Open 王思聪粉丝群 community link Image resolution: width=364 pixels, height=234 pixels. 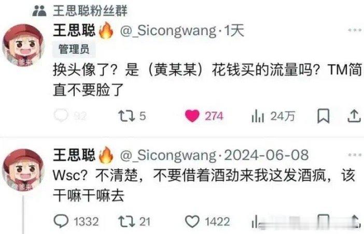coord(90,11)
